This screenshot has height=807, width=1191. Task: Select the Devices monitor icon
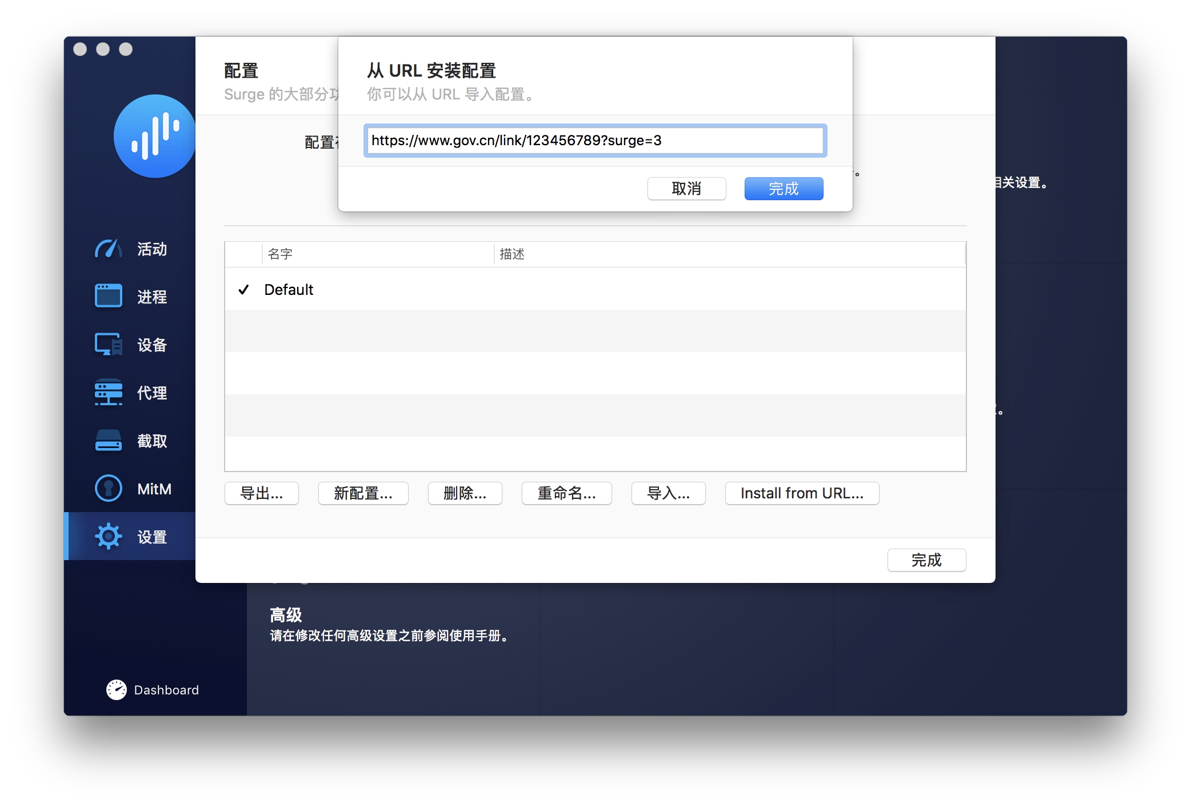108,345
